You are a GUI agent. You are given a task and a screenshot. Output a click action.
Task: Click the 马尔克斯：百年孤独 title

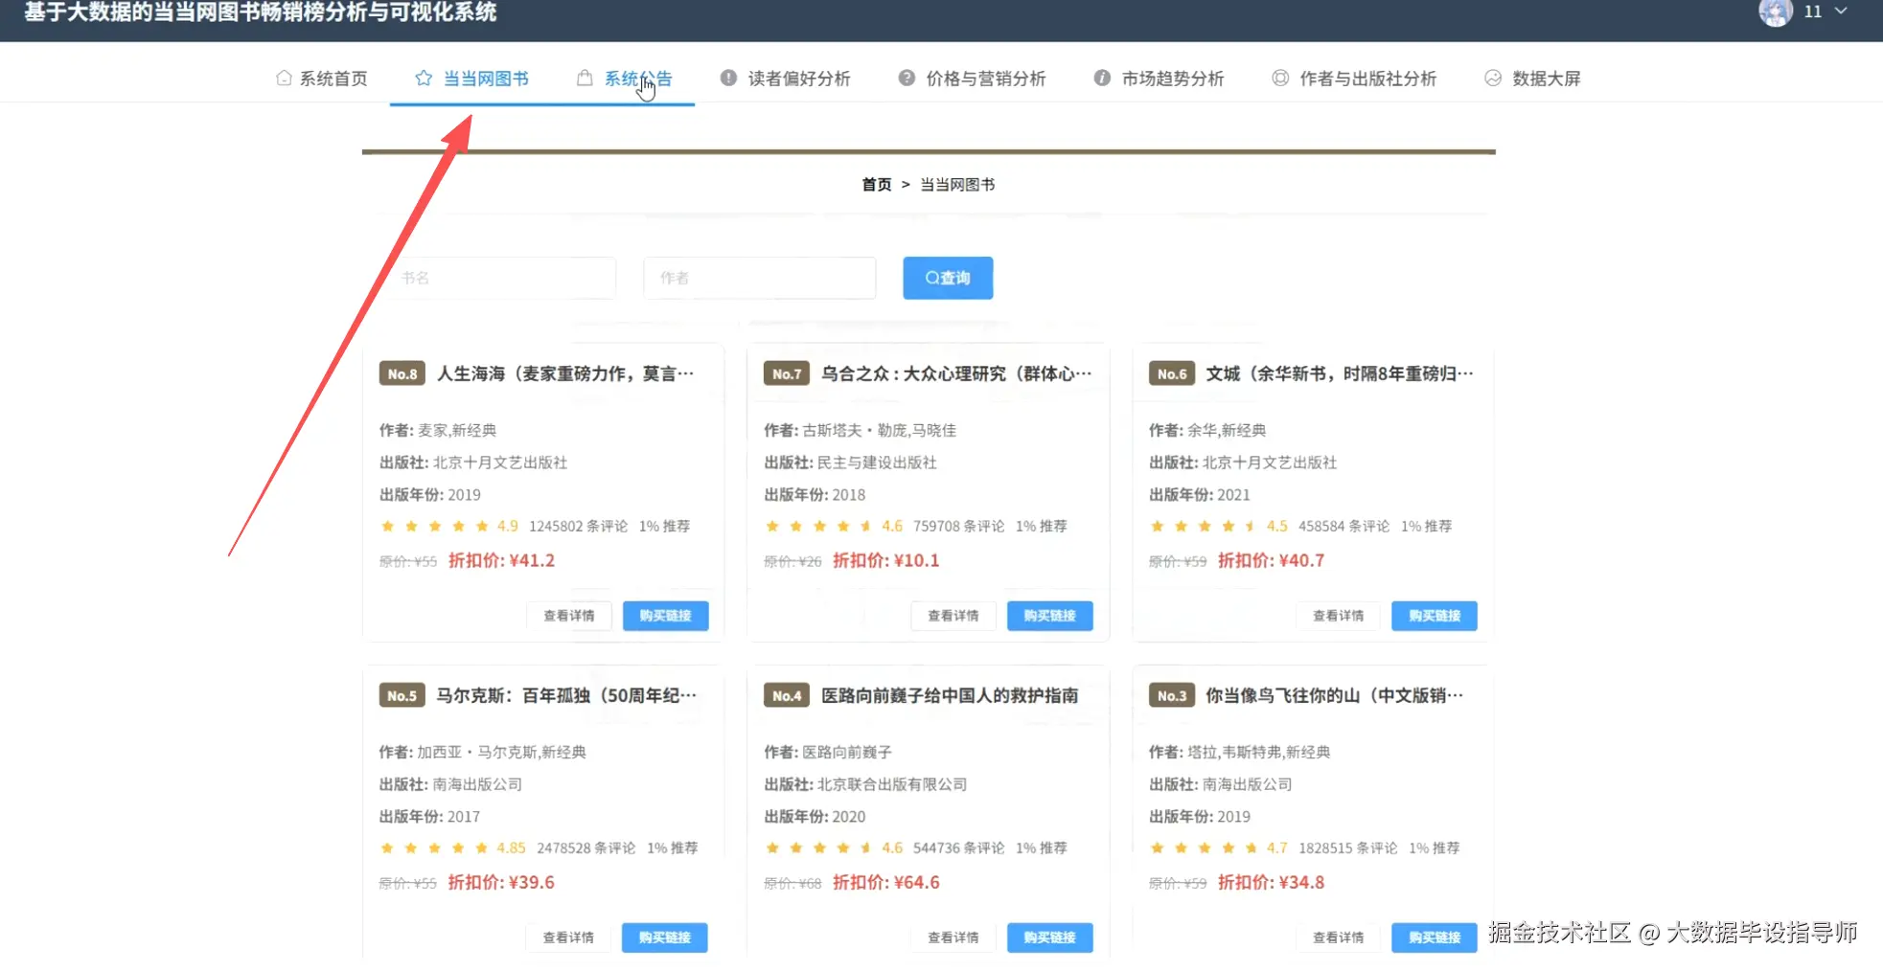coord(566,695)
